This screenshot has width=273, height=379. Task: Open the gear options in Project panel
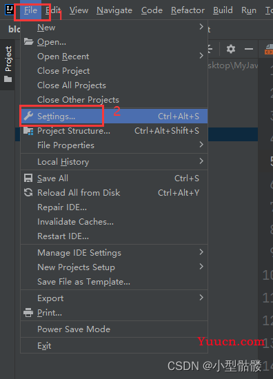tap(231, 49)
